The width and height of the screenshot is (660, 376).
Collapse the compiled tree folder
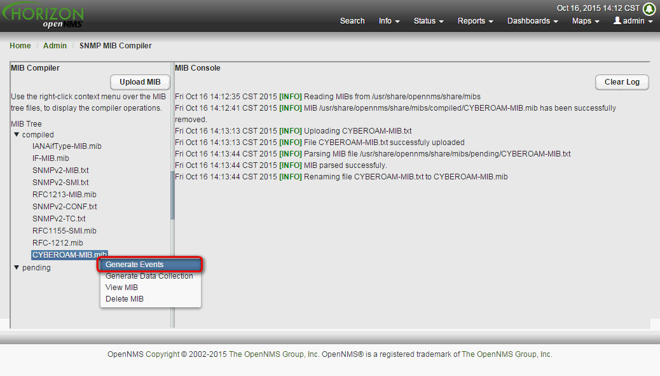pos(17,135)
